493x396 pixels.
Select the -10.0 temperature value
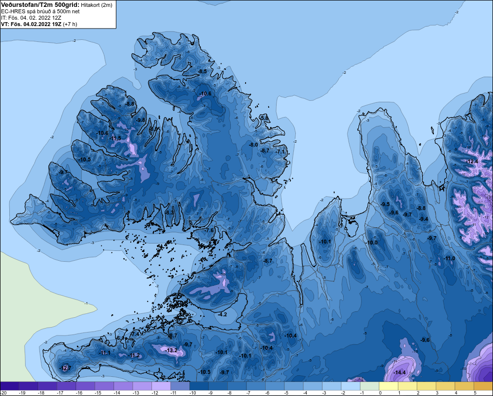pos(372,243)
